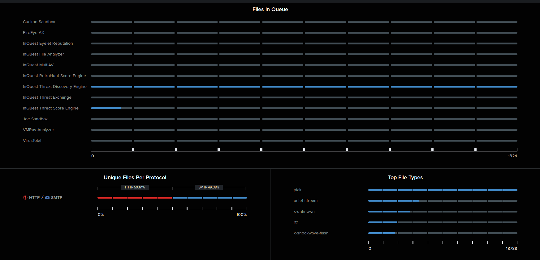Select the VMRay Analyzer row label

click(x=38, y=130)
